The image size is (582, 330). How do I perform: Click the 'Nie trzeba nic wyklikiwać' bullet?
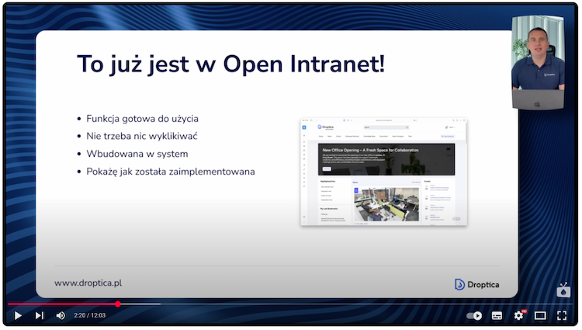click(142, 136)
